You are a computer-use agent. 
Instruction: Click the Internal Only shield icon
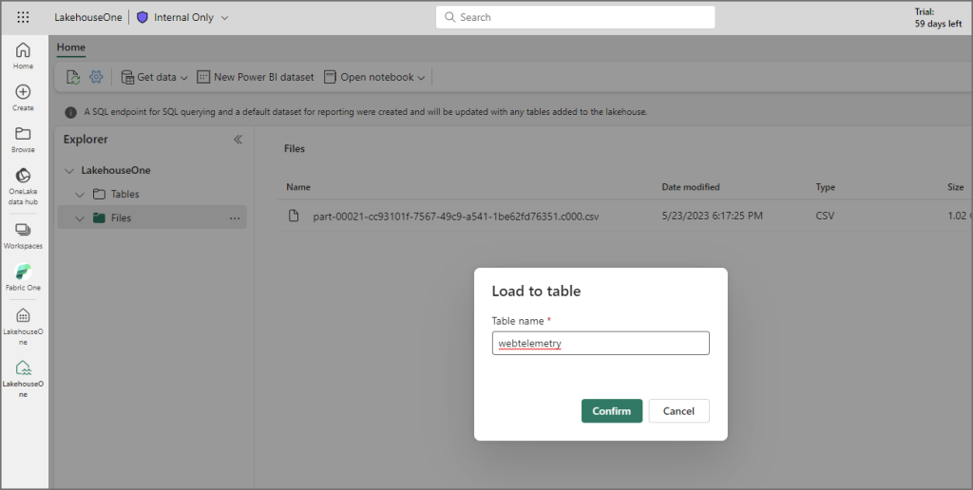(x=143, y=17)
